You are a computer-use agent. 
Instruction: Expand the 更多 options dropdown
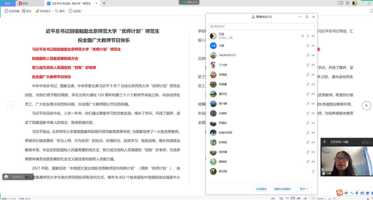(303, 189)
